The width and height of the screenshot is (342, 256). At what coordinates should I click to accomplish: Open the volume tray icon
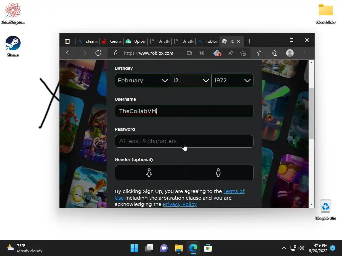[x=301, y=248]
